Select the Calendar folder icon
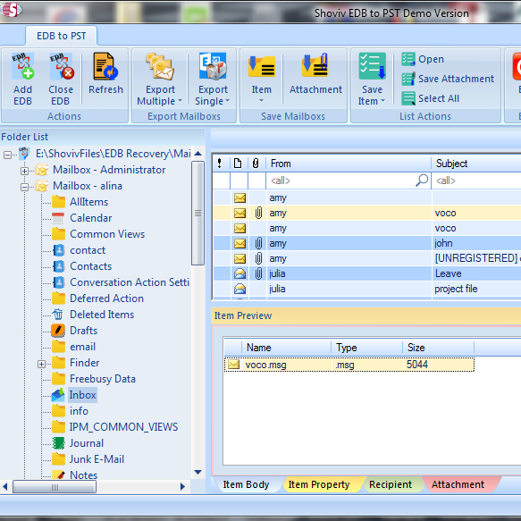This screenshot has width=521, height=521. click(x=58, y=218)
